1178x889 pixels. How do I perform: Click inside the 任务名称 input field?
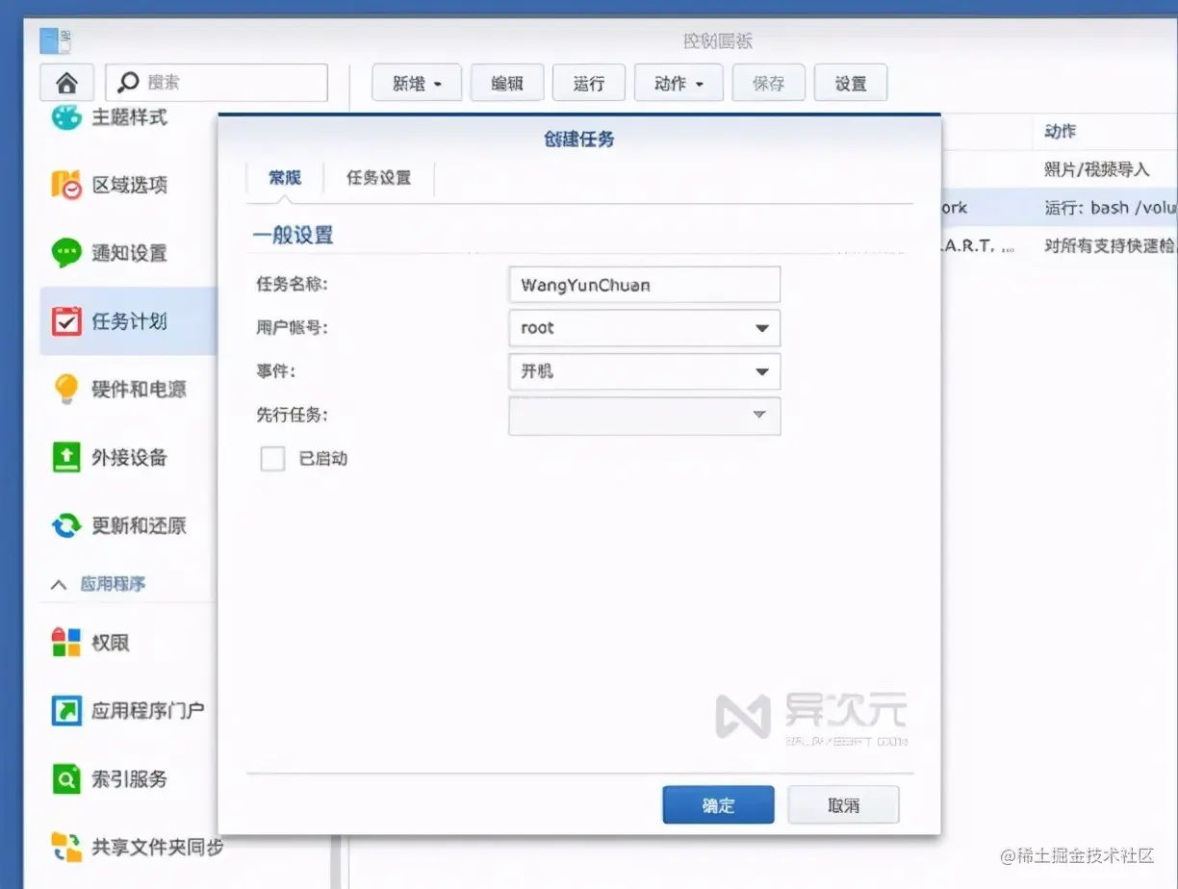coord(643,284)
